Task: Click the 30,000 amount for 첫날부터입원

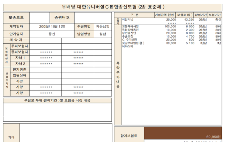Action: tap(171, 43)
